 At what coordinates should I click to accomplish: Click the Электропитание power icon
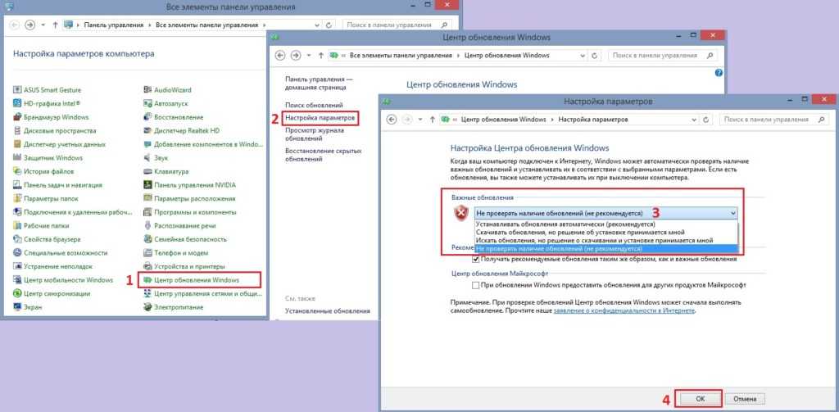point(148,307)
